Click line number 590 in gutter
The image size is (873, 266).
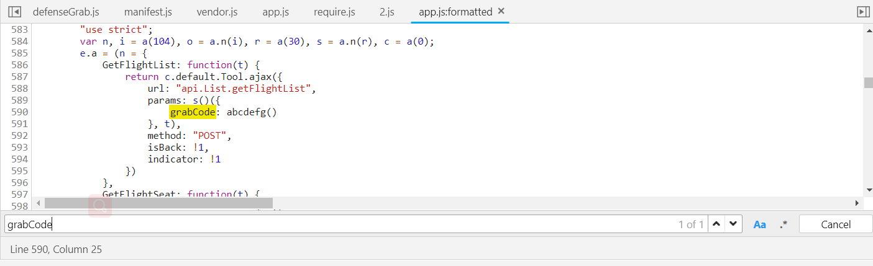[x=19, y=112]
